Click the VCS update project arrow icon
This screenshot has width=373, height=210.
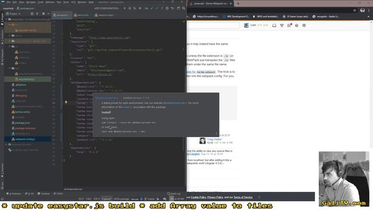pos(152,8)
